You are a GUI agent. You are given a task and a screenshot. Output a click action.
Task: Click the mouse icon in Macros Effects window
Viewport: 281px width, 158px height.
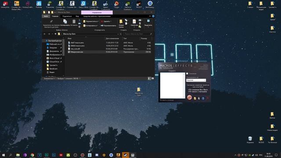tap(199, 98)
